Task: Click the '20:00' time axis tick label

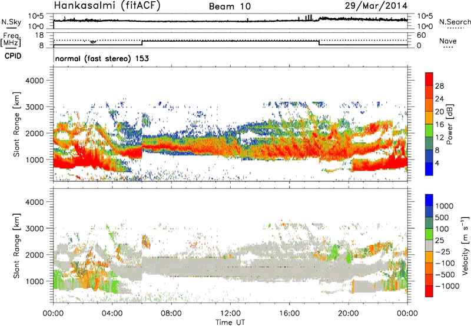Action: [x=348, y=314]
